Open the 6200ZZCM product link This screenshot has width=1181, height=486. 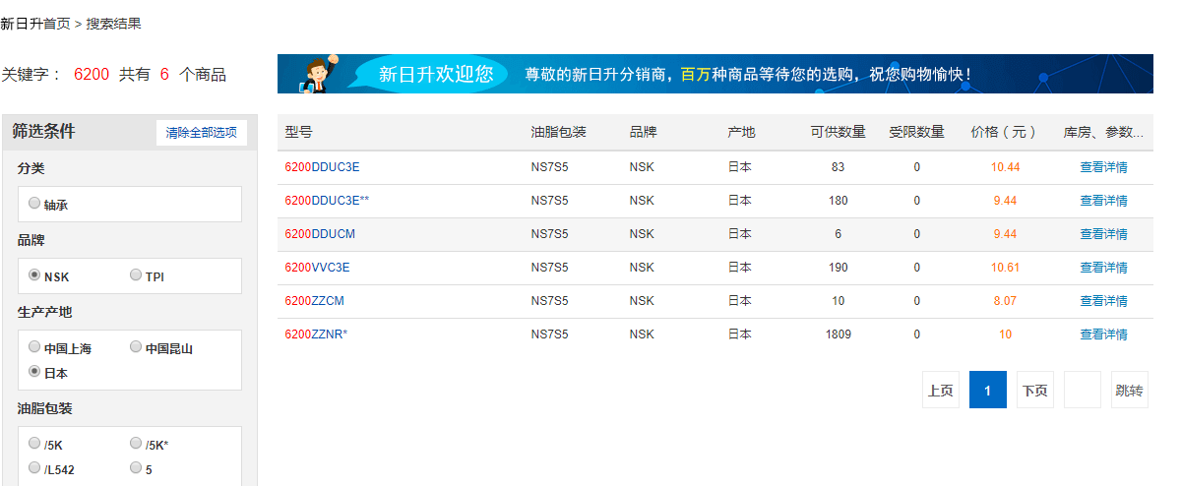pos(314,301)
